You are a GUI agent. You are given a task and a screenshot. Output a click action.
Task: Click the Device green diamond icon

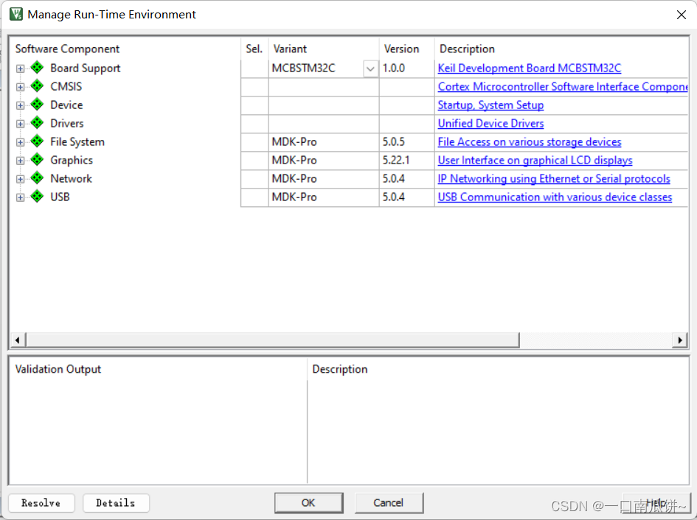38,105
